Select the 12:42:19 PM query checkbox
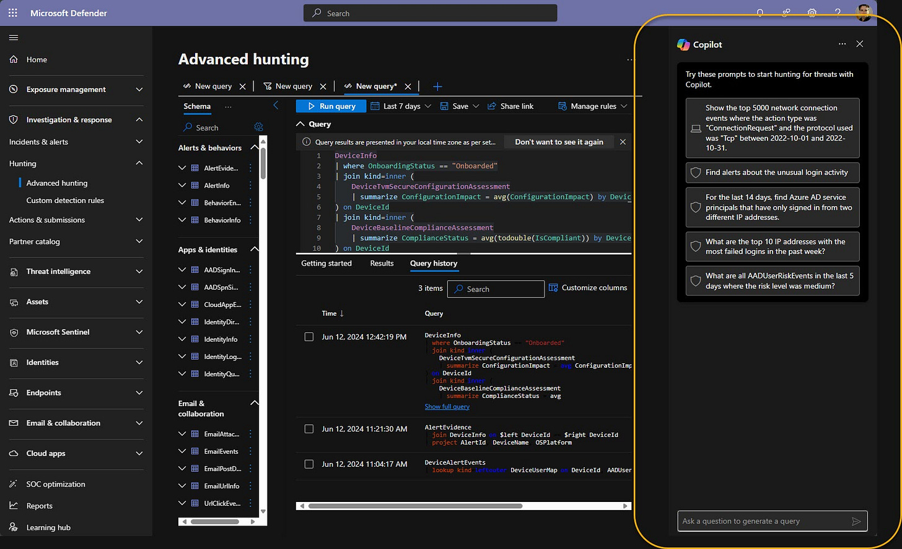902x549 pixels. [309, 337]
